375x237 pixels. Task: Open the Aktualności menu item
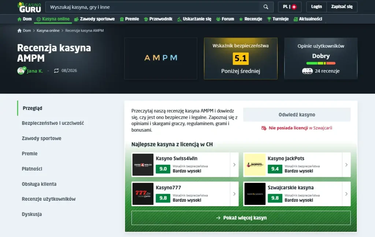[308, 19]
